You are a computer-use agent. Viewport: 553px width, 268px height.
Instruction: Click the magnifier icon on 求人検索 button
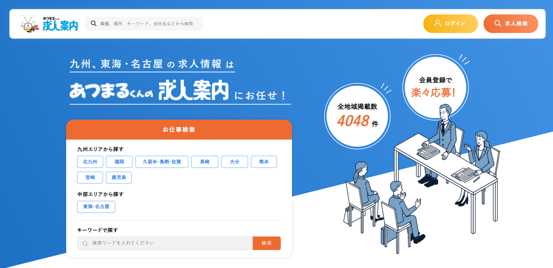pos(498,23)
